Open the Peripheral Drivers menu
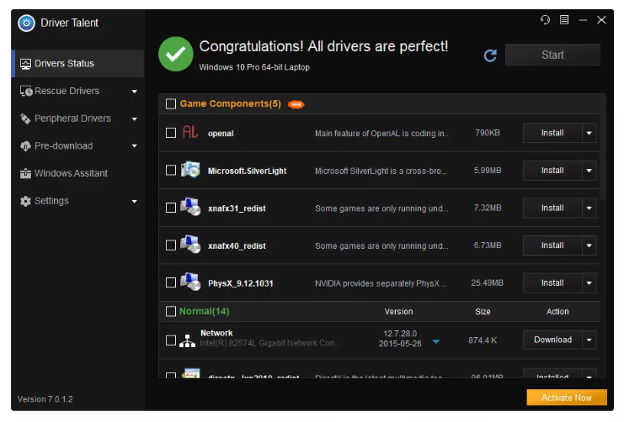Viewport: 624px width, 422px height. [x=78, y=119]
